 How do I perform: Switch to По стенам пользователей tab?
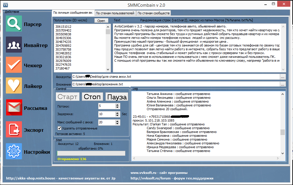(x=115, y=13)
